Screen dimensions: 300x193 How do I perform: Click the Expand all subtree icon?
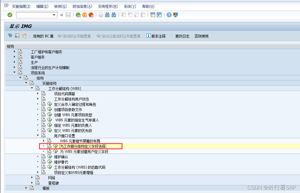tap(10, 36)
